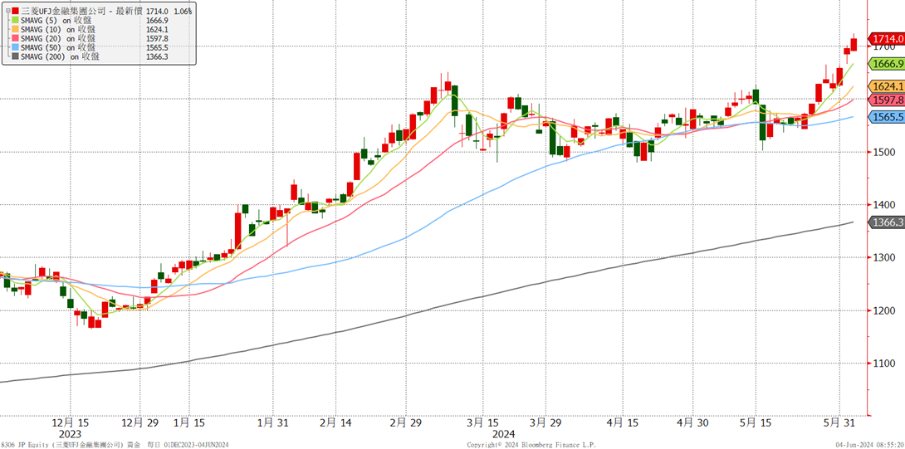Click the blue 1565.5 price tag on right axis
The height and width of the screenshot is (449, 905).
(x=887, y=116)
